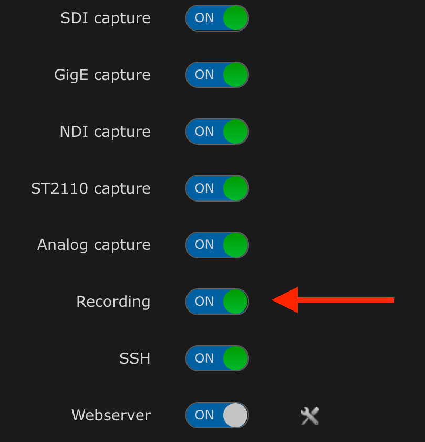Viewport: 425px width, 442px height.
Task: Turn off the SSH switch
Action: (217, 358)
